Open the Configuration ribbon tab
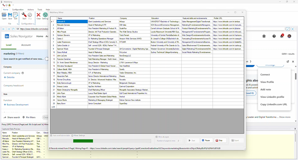The image size is (298, 160). [x=18, y=10]
